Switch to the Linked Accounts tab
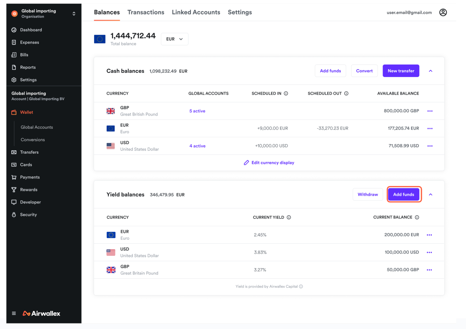Viewport: 466px width, 329px height. click(x=196, y=12)
